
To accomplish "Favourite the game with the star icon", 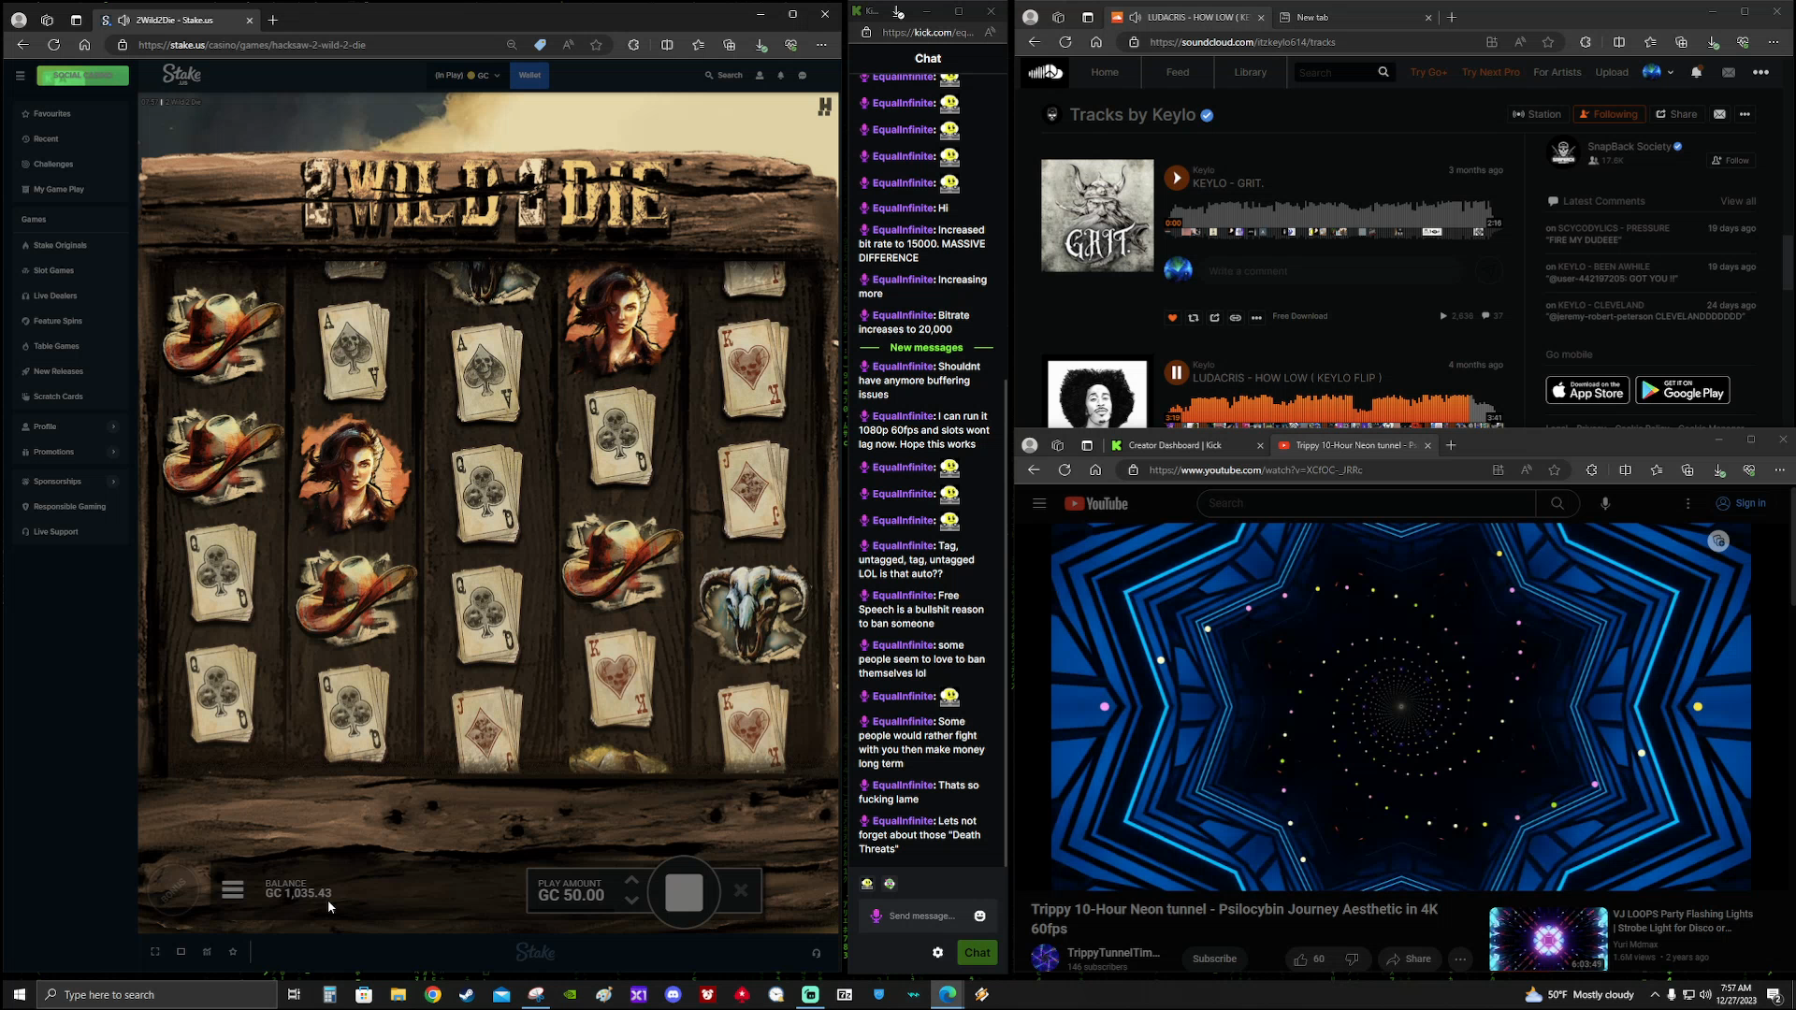I will [x=233, y=952].
